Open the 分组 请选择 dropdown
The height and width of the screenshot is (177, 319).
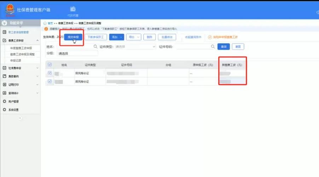(x=77, y=53)
